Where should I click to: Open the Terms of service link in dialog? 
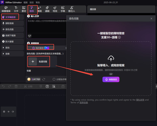click(x=84, y=103)
